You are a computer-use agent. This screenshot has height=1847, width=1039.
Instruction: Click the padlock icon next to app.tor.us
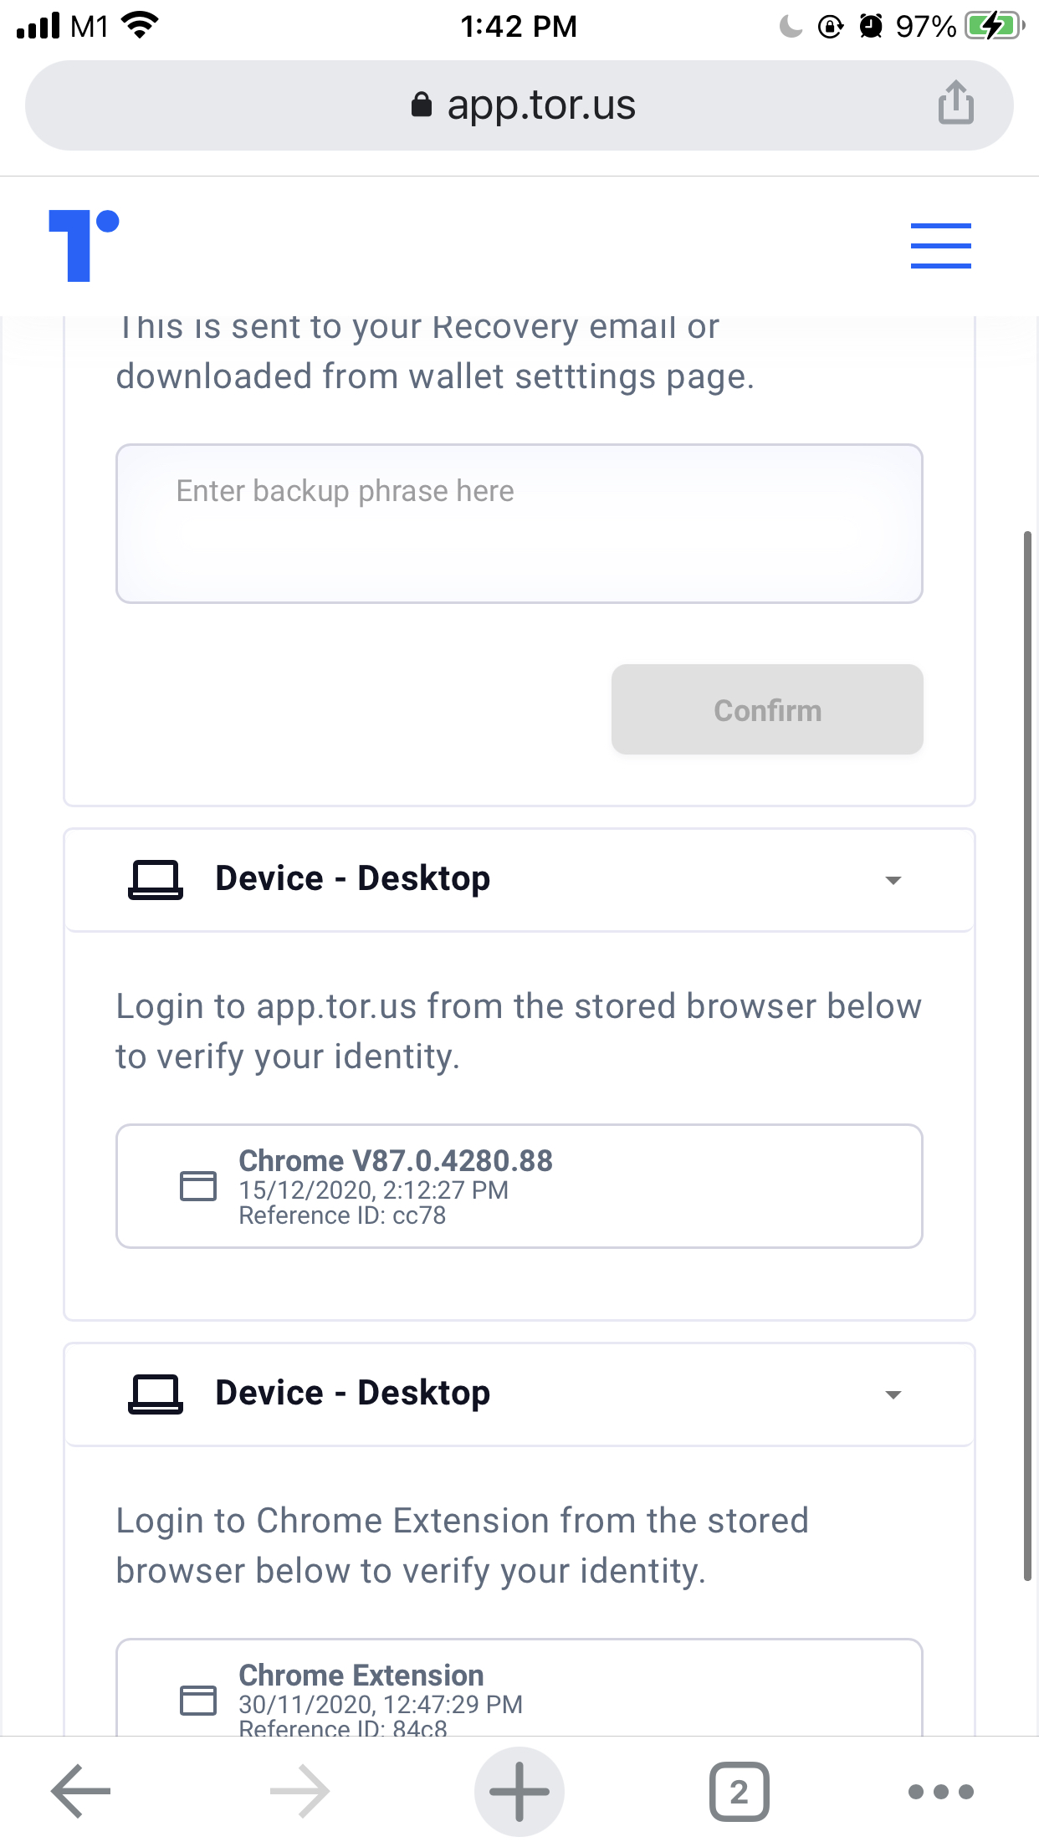421,105
